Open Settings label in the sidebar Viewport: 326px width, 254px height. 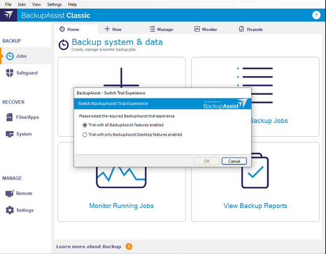[x=25, y=210]
